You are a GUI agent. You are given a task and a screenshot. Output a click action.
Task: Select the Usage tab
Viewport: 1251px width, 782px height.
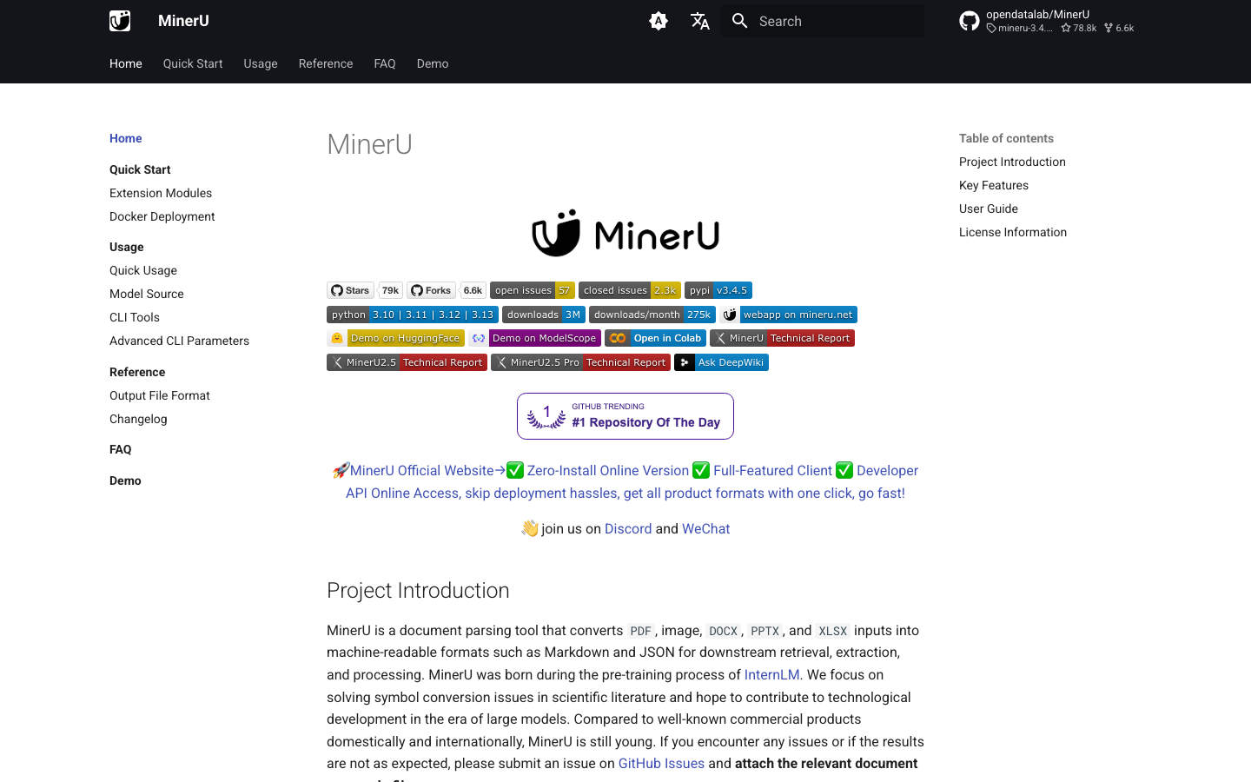[x=261, y=63]
